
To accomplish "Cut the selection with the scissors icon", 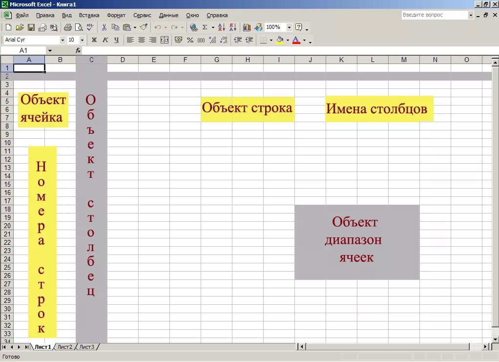I will point(104,27).
